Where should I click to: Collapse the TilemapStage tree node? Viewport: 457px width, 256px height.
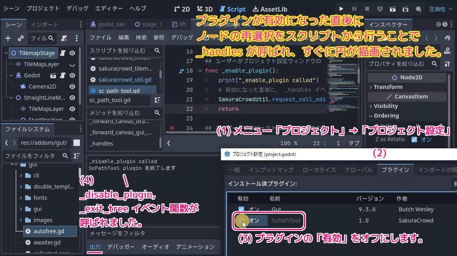(6, 53)
